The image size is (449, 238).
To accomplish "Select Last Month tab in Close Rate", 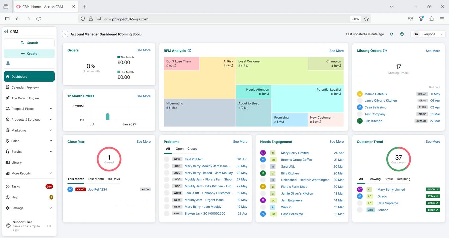I will 96,179.
